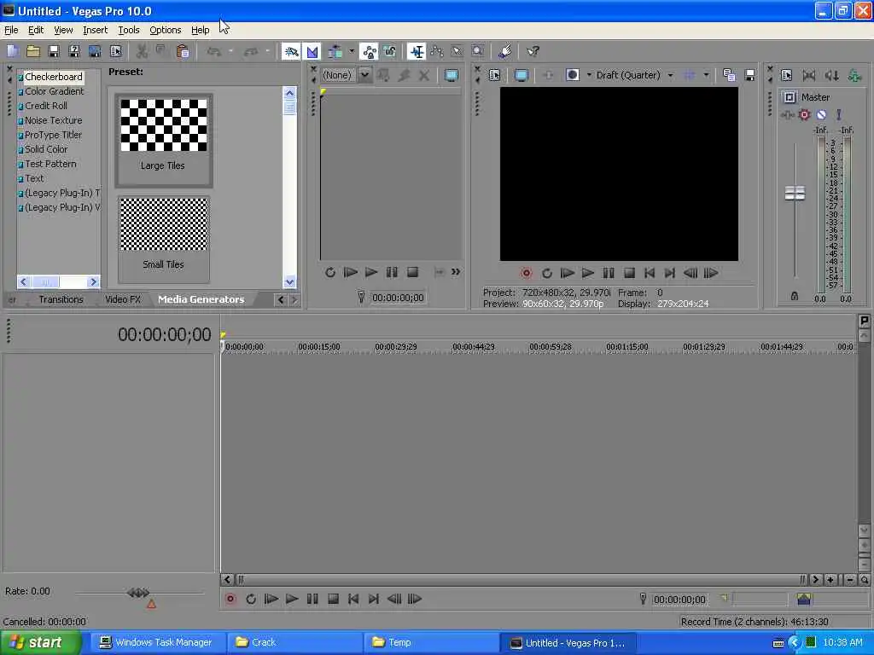
Task: Click the What's This help icon
Action: [533, 52]
